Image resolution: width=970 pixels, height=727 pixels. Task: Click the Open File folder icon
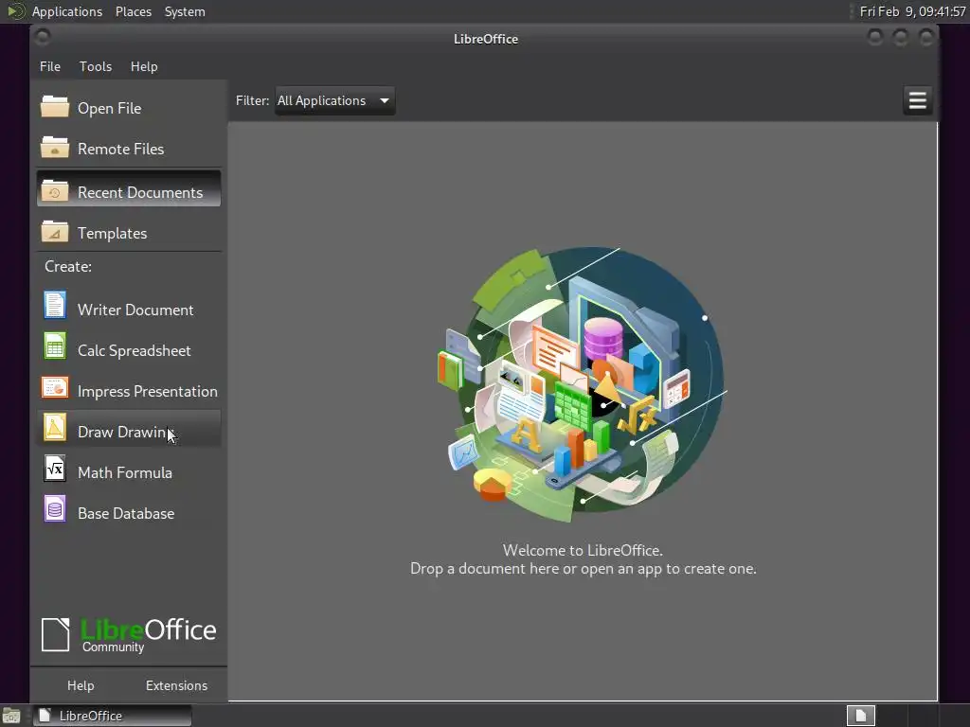pos(54,108)
